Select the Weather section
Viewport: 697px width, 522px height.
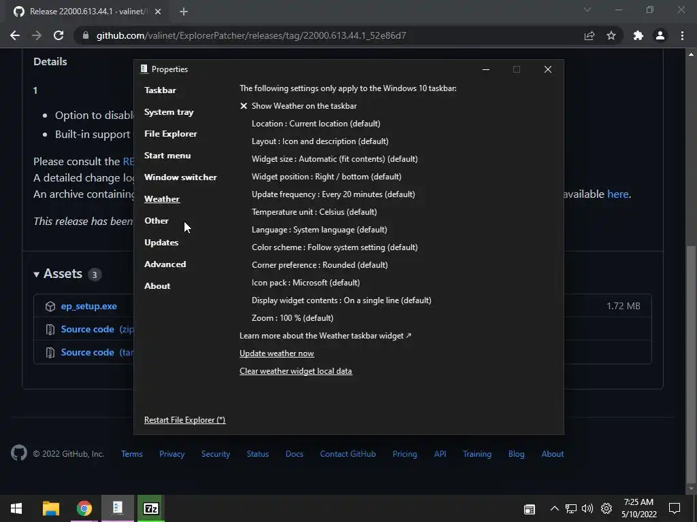162,199
